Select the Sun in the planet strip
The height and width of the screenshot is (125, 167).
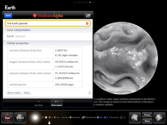pos(35,117)
